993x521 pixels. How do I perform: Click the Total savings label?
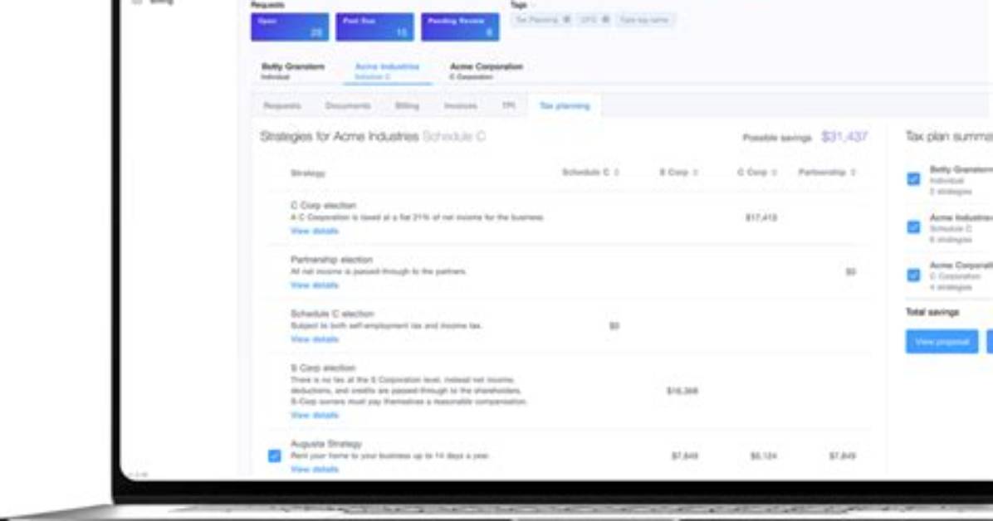point(932,312)
